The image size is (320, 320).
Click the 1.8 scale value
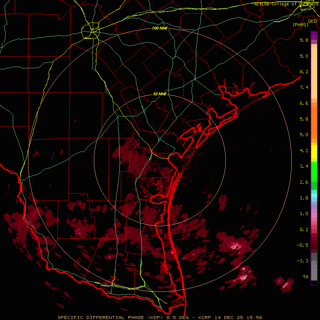coord(304,198)
